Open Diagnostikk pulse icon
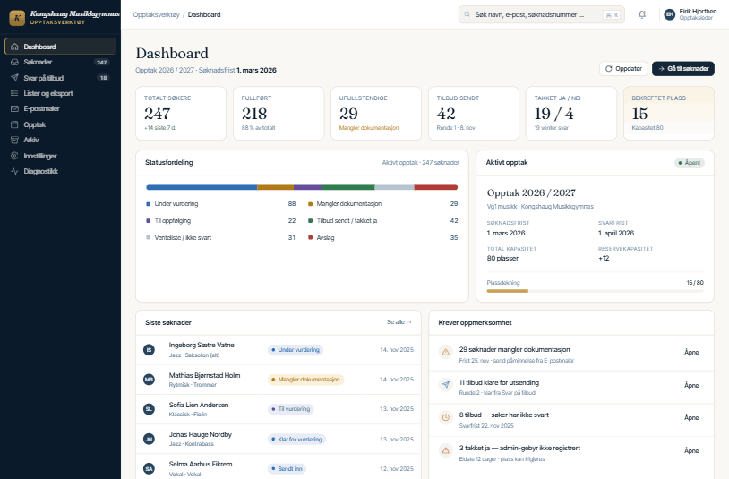This screenshot has width=729, height=479. (14, 171)
